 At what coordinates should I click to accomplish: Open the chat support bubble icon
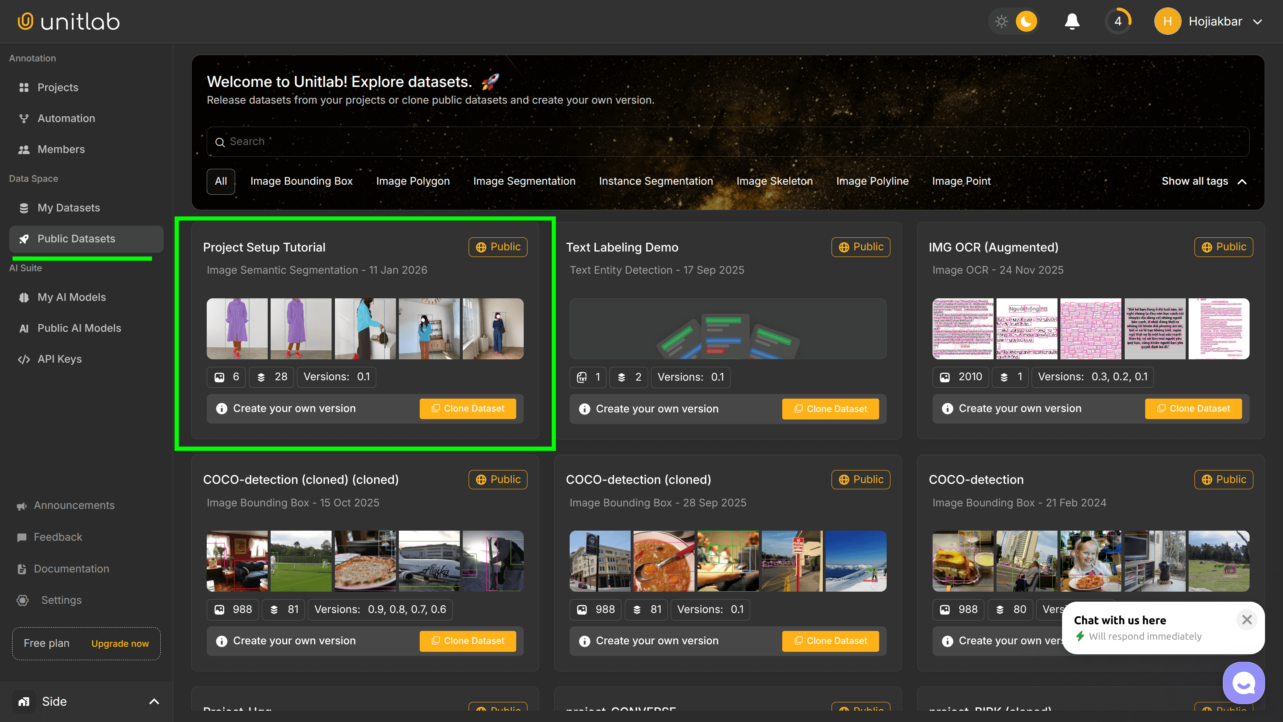(x=1243, y=683)
